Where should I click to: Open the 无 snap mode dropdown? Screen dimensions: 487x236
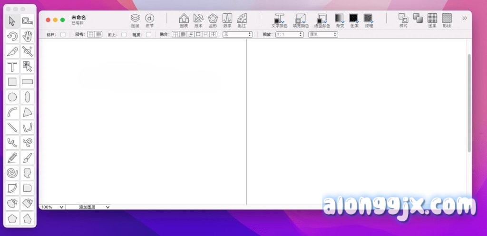pos(238,34)
